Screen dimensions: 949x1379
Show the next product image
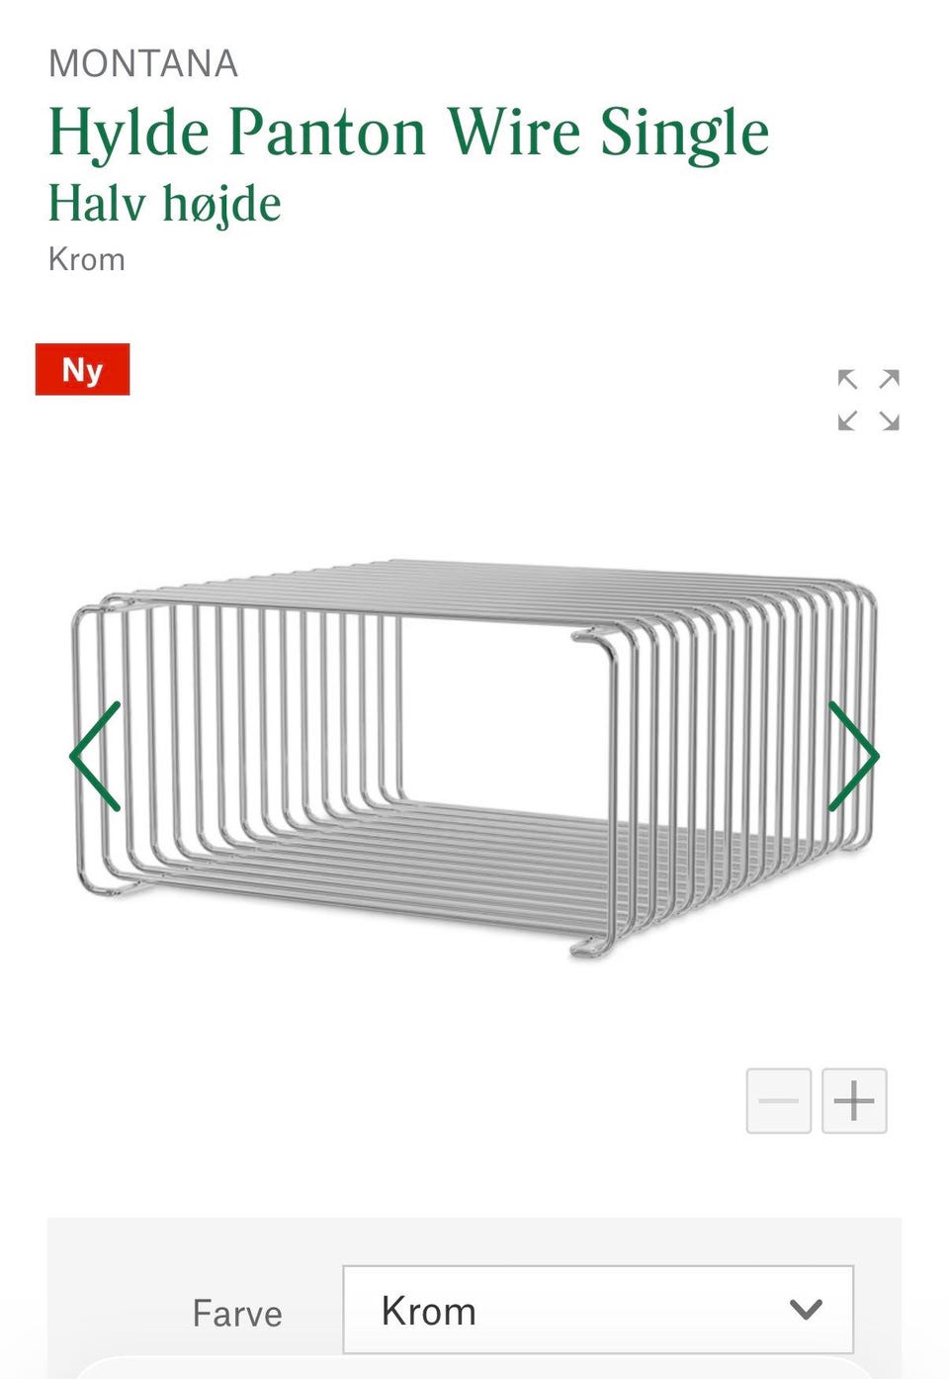coord(853,757)
